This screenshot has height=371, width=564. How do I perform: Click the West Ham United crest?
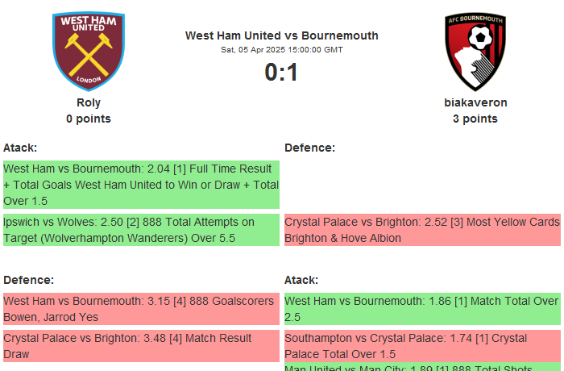pos(89,51)
